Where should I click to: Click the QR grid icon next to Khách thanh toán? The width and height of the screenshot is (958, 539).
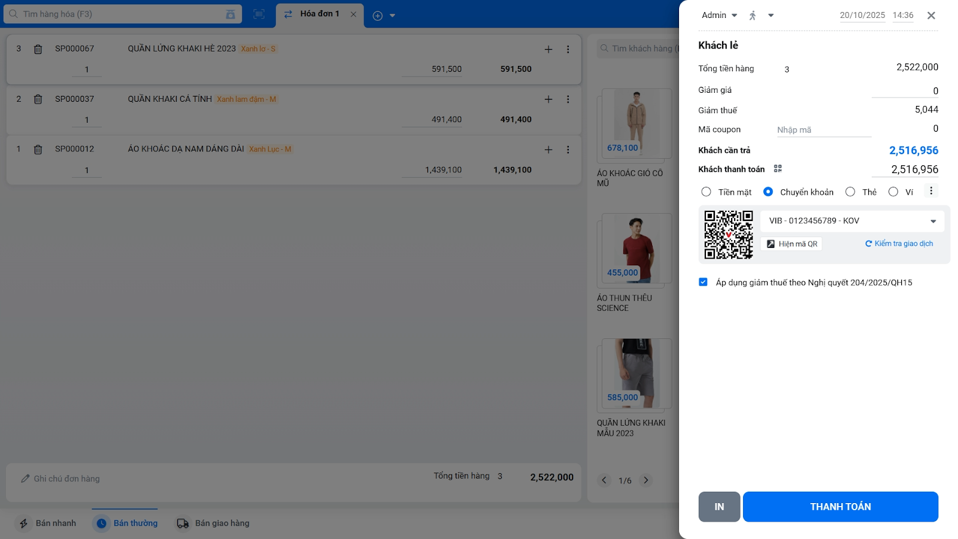pyautogui.click(x=778, y=169)
